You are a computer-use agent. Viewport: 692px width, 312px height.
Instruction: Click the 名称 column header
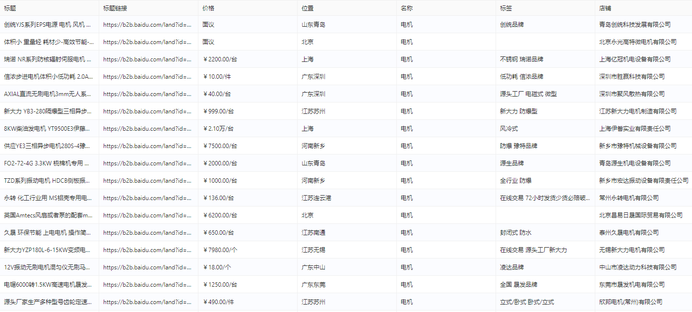tap(407, 8)
